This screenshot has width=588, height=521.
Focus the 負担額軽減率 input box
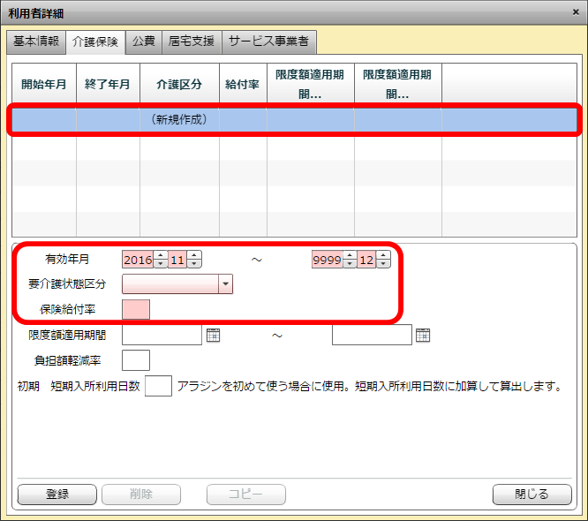click(136, 360)
